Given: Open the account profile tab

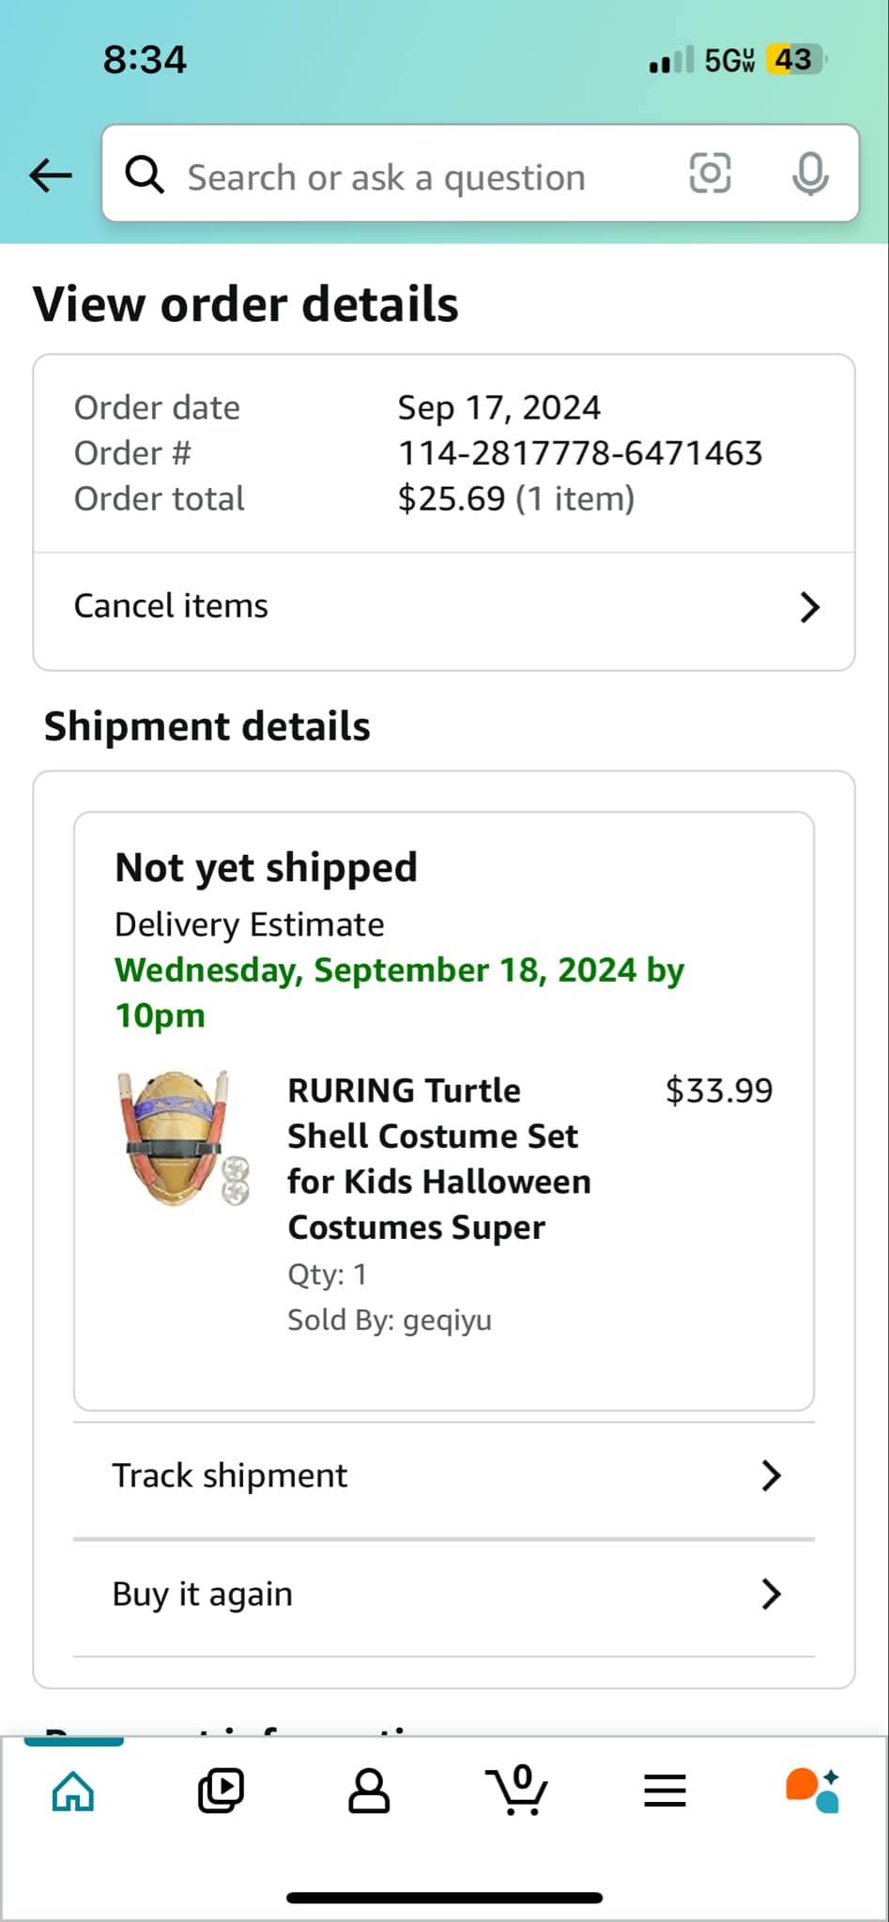Looking at the screenshot, I should pos(369,1791).
